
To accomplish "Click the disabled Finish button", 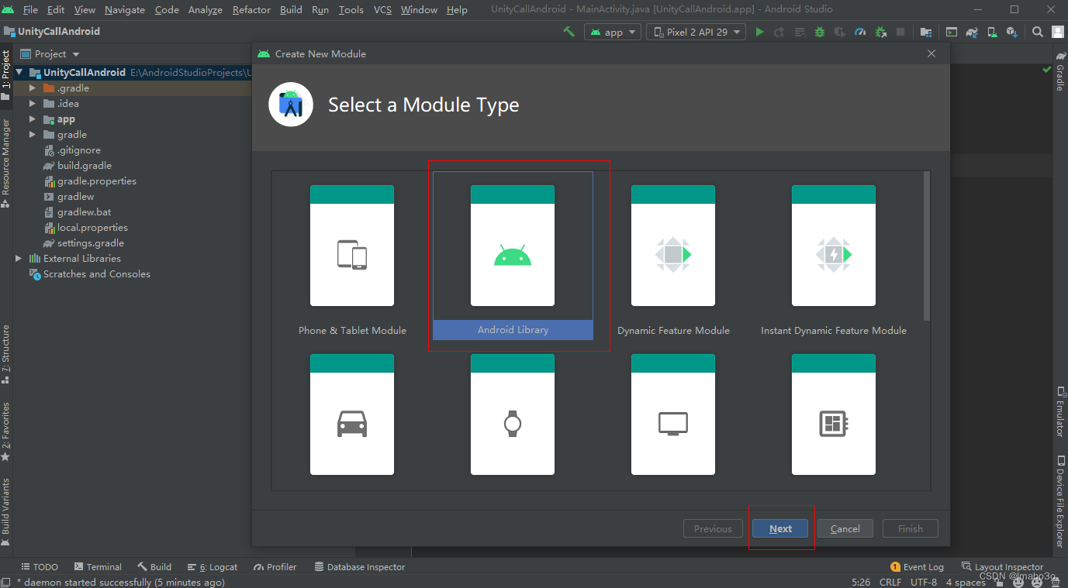I will tap(911, 528).
